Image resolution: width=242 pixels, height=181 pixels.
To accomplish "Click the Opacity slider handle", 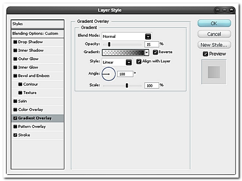I will (109, 44).
